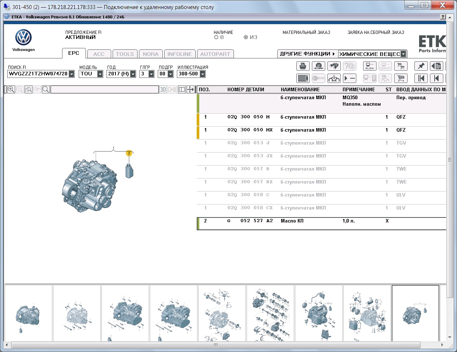This screenshot has width=457, height=352.
Task: Open the shopping cart order icon
Action: tap(401, 78)
